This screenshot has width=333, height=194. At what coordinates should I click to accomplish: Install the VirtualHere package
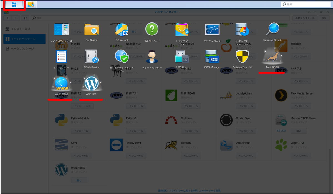pos(246,156)
